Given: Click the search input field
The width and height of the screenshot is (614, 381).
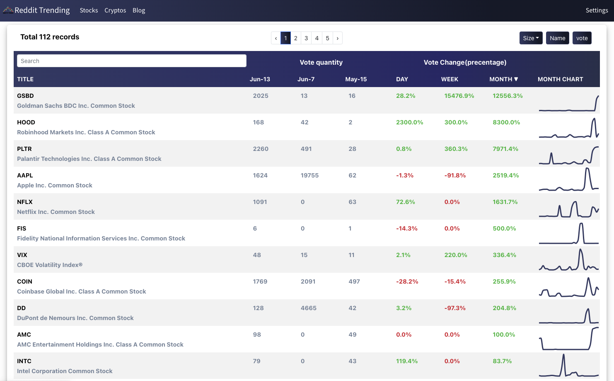Looking at the screenshot, I should pos(132,61).
